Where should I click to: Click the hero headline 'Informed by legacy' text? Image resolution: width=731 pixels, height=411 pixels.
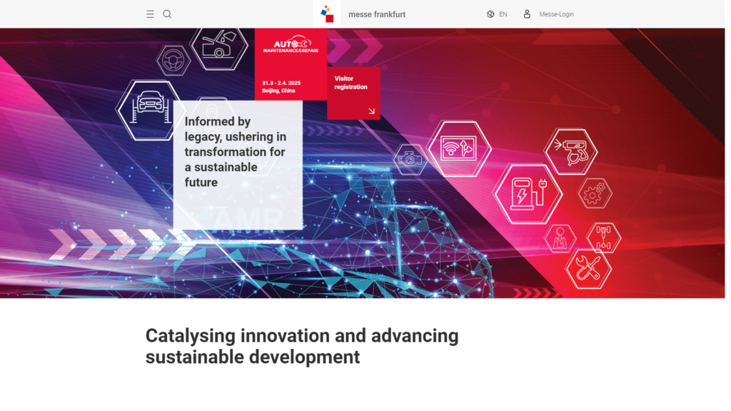coord(236,152)
